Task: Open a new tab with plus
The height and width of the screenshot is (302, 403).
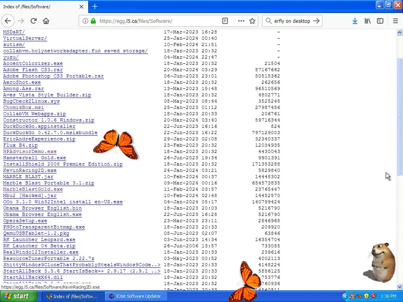Action: pos(94,6)
